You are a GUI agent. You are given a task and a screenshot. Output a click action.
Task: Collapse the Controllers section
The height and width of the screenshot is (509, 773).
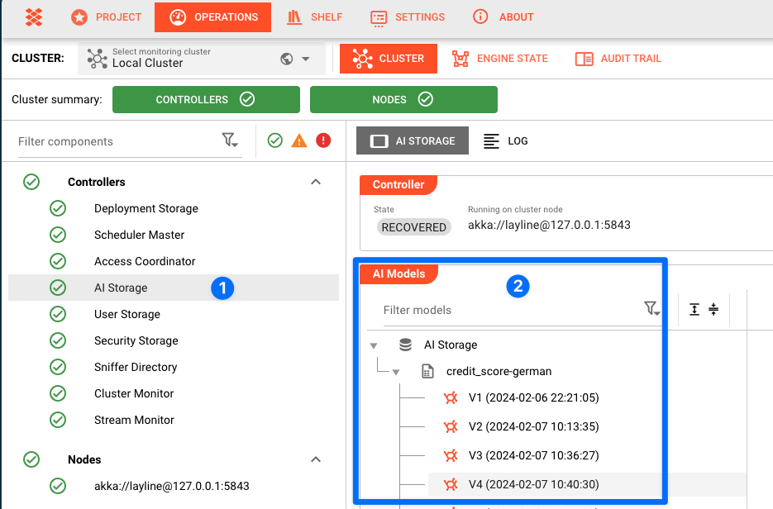[315, 182]
